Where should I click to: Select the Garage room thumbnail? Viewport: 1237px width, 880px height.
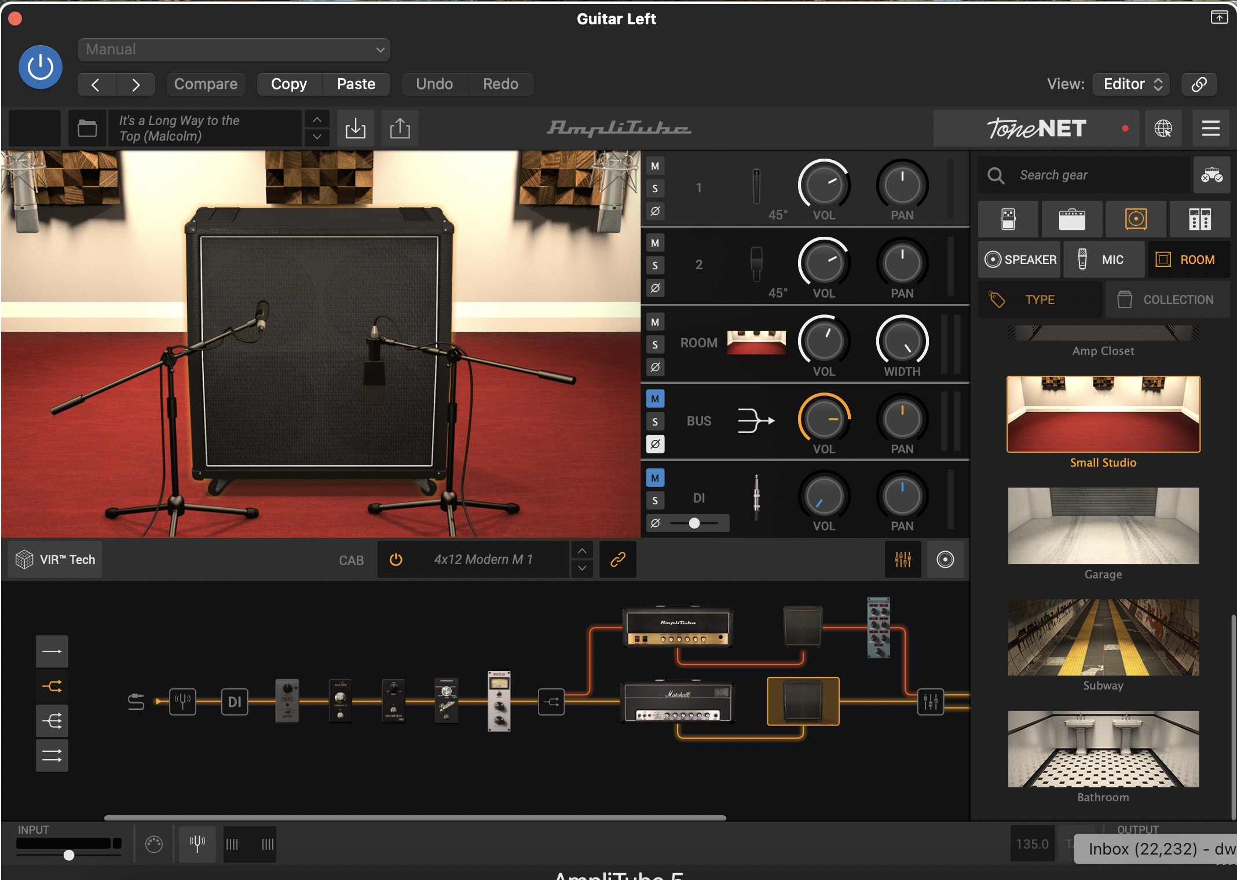coord(1103,526)
